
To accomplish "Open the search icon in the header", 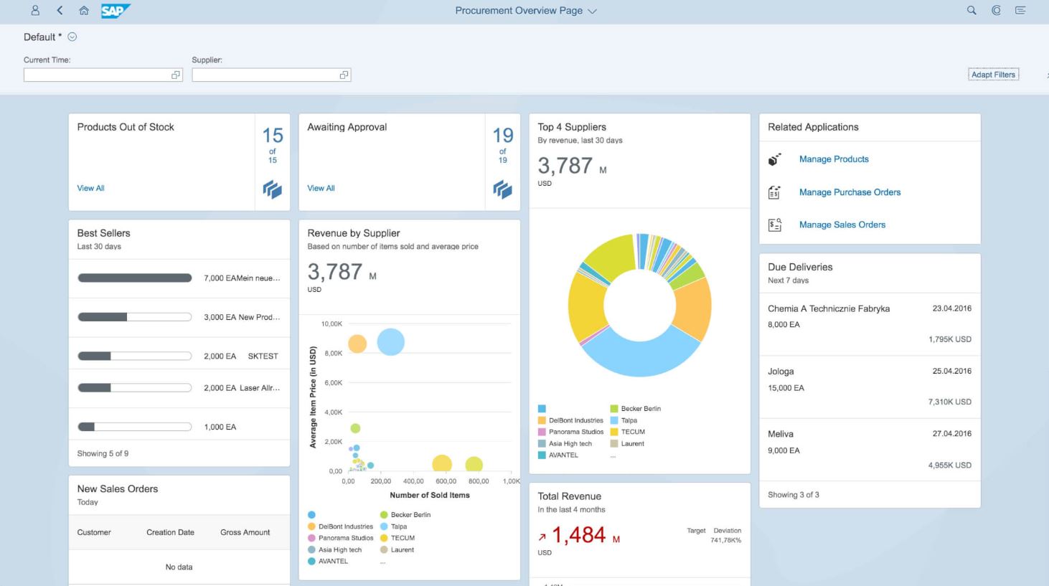I will click(970, 10).
